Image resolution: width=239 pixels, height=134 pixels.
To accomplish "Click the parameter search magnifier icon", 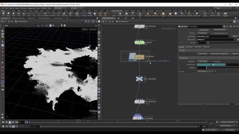I will point(231,26).
